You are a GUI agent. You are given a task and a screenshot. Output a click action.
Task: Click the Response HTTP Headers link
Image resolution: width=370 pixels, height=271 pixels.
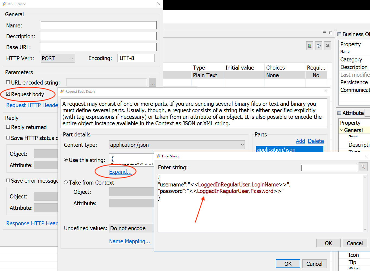click(x=32, y=223)
